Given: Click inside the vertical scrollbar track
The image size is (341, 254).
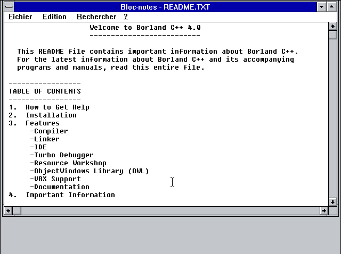Looking at the screenshot, I should point(332,117).
